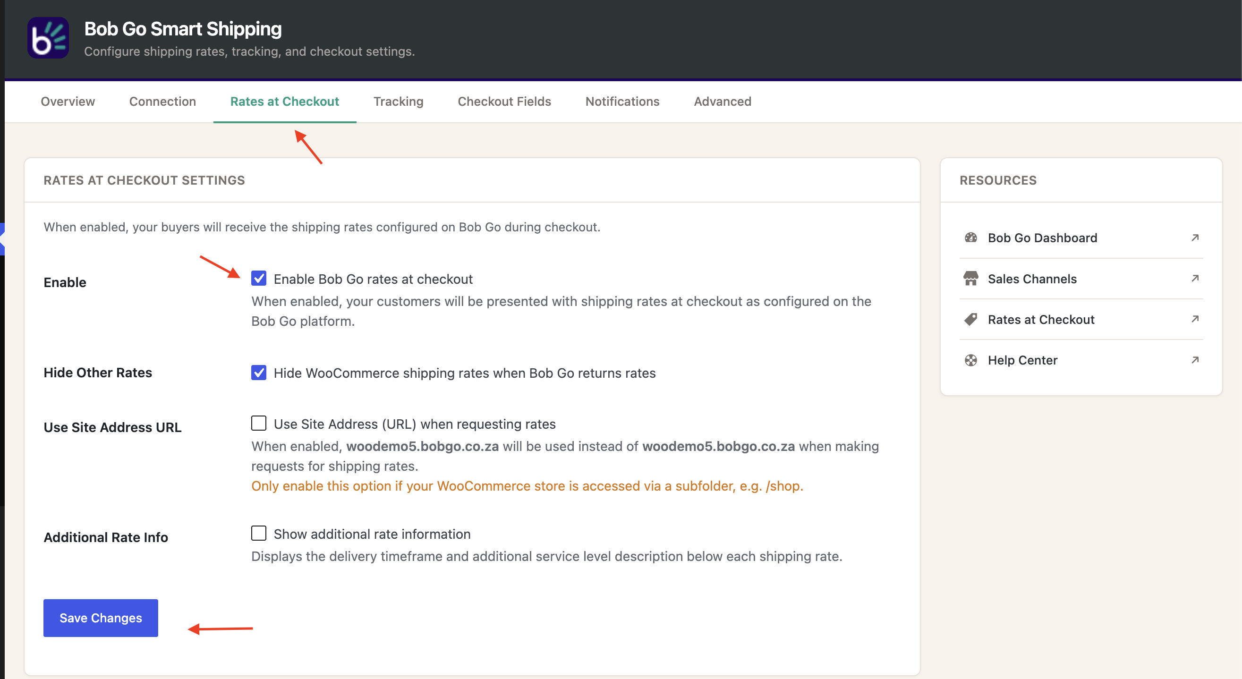Screen dimensions: 1242x679
Task: Click the Enable Bob Go rates label
Action: coord(373,279)
